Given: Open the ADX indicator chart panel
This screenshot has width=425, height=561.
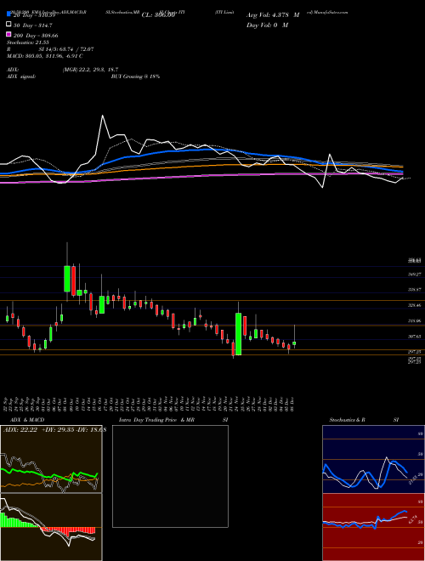Looking at the screenshot, I should 51,459.
